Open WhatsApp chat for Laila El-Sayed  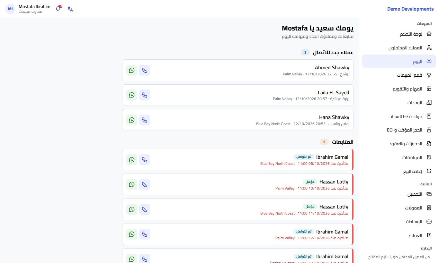(x=132, y=95)
